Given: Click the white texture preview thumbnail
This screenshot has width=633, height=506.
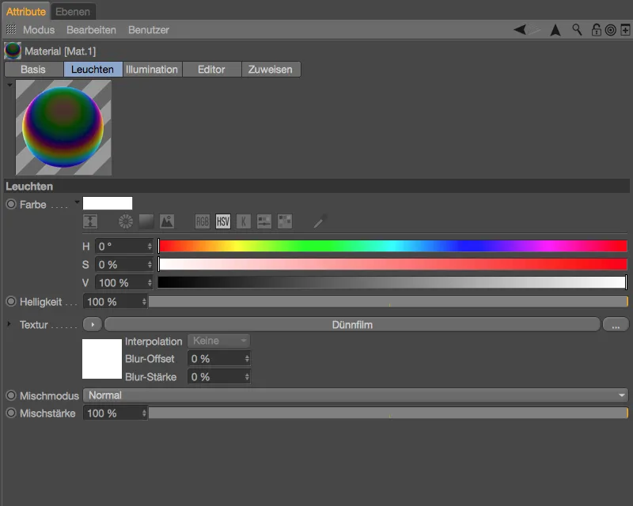Looking at the screenshot, I should point(102,359).
